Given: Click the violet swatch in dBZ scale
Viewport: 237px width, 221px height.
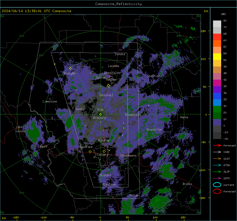Looking at the screenshot, I should click(x=217, y=89).
